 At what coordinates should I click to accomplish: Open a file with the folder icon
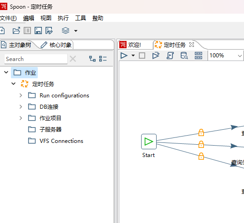click(16, 30)
